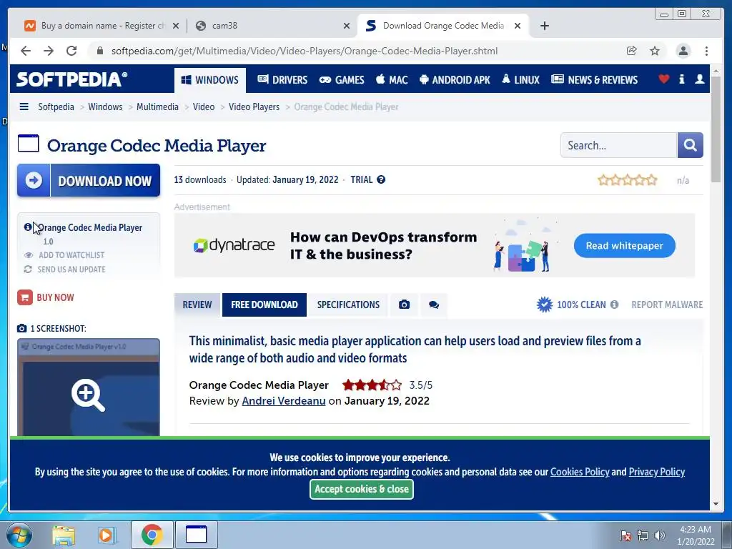Click the Softpedia logo
Screen dimensions: 732x549
point(72,79)
